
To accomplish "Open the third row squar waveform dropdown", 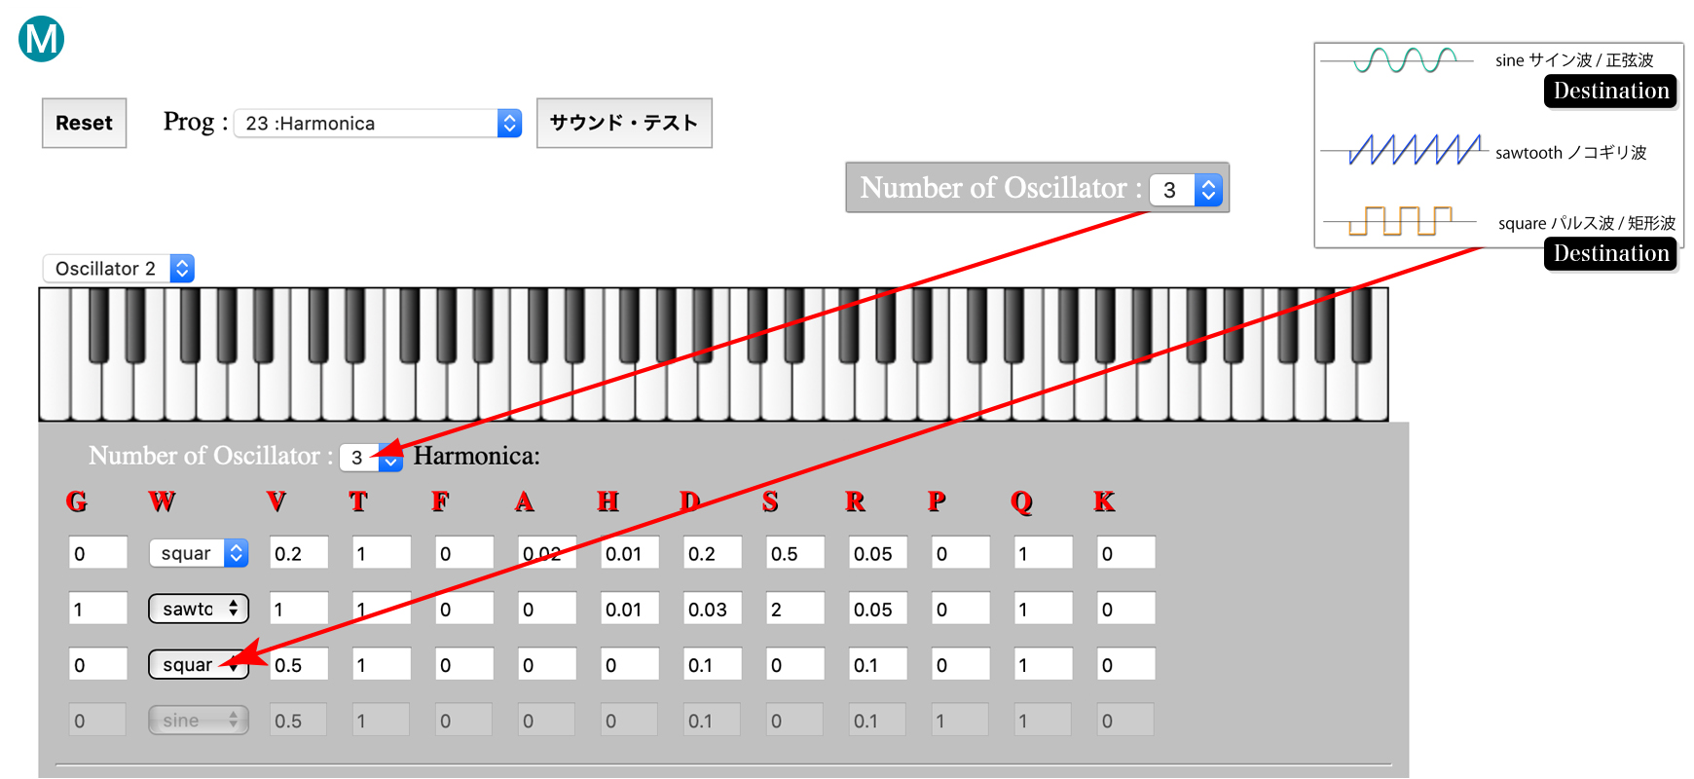I will pyautogui.click(x=199, y=664).
